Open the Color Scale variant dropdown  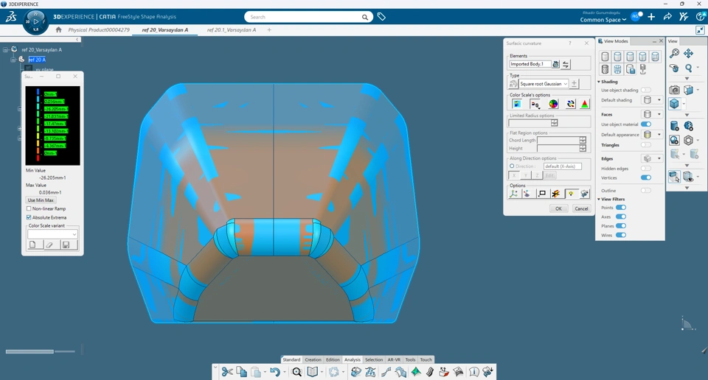(x=52, y=234)
